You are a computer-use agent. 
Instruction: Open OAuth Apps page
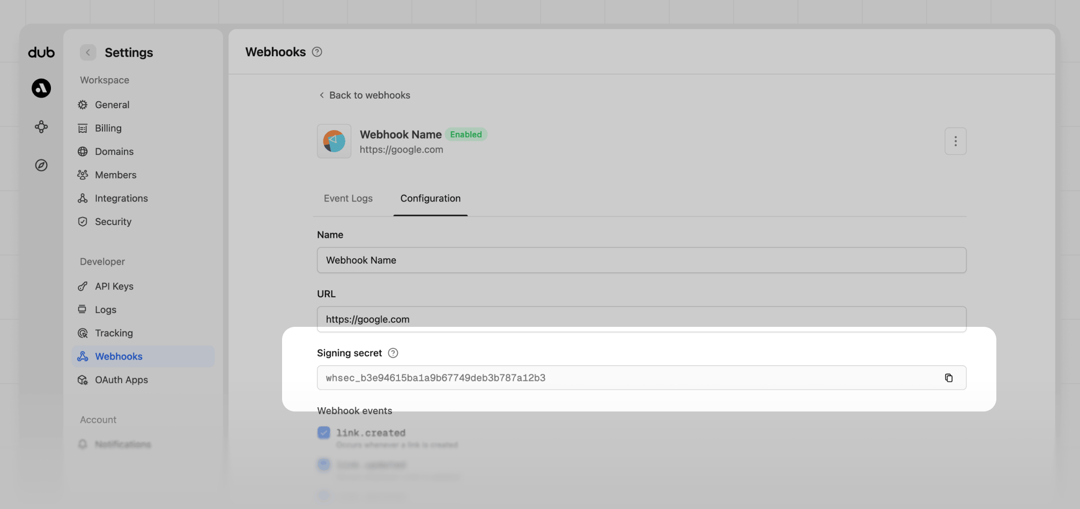(x=143, y=380)
